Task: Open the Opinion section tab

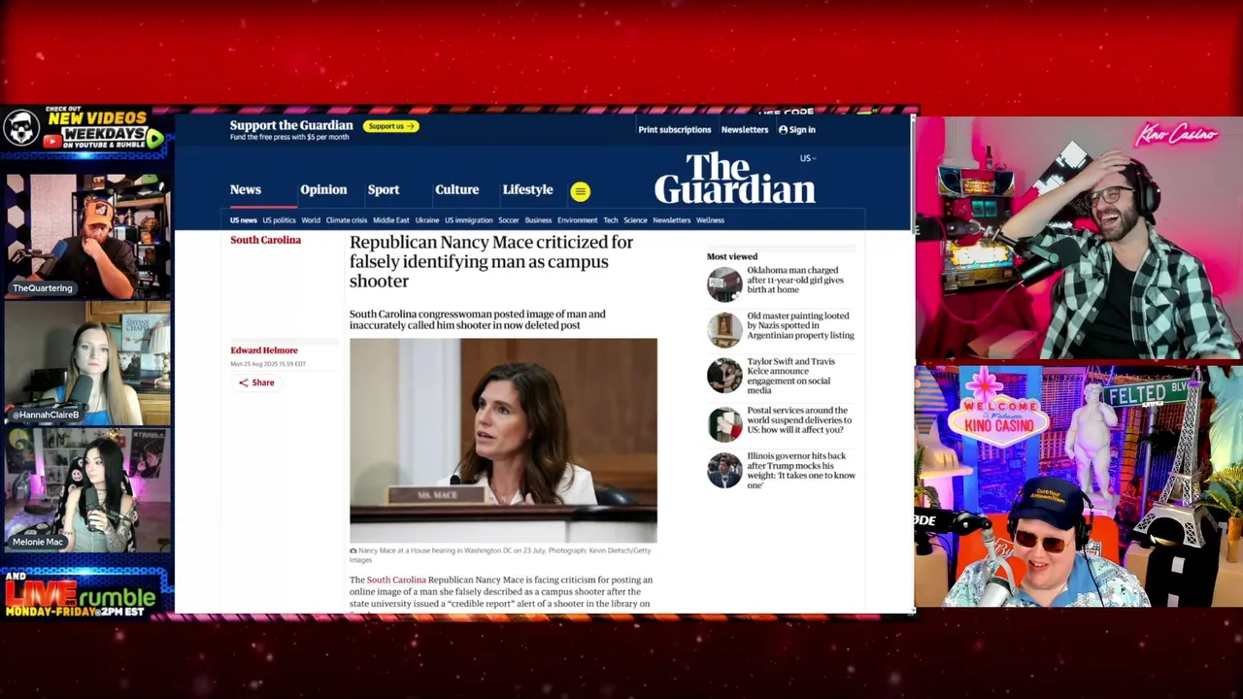Action: coord(323,189)
